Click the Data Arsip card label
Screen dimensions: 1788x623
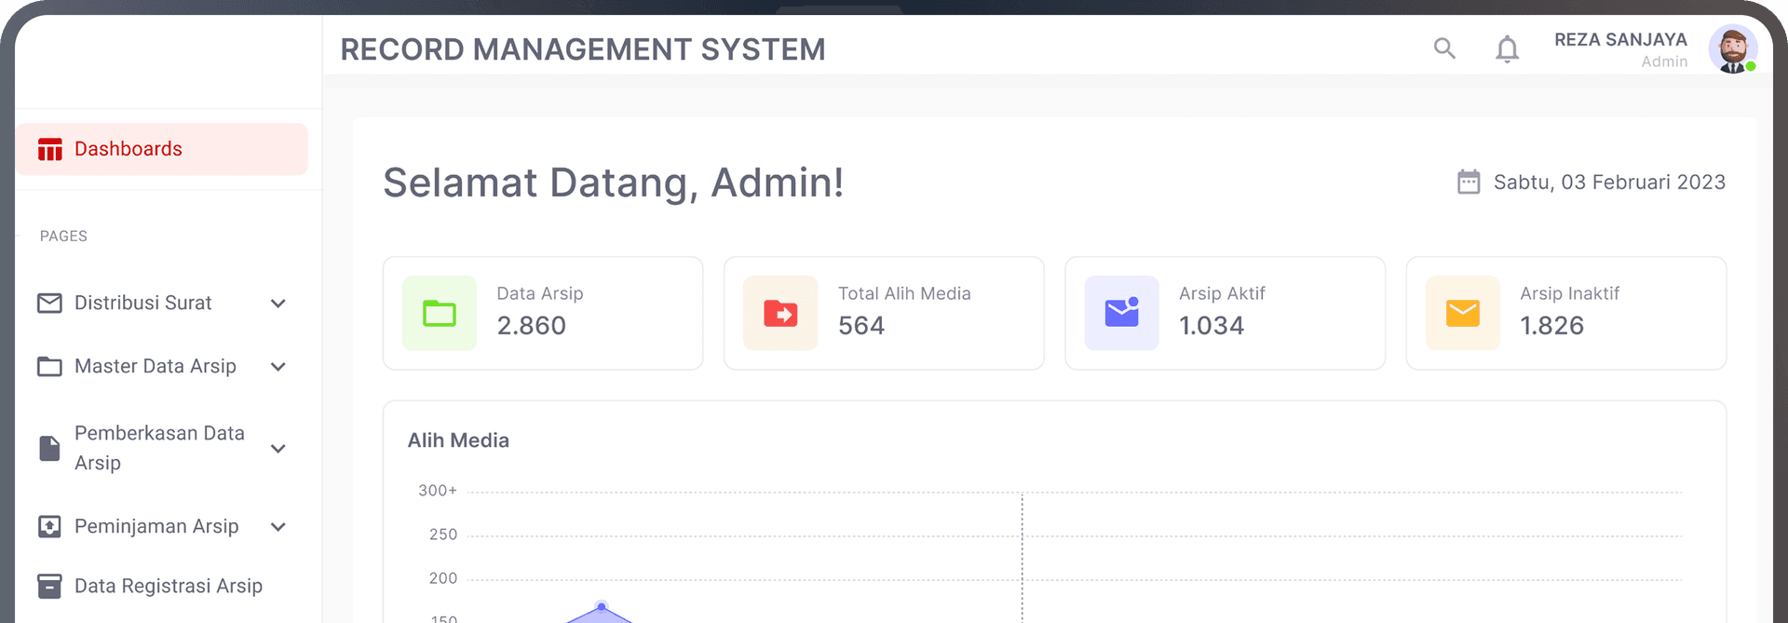tap(540, 293)
